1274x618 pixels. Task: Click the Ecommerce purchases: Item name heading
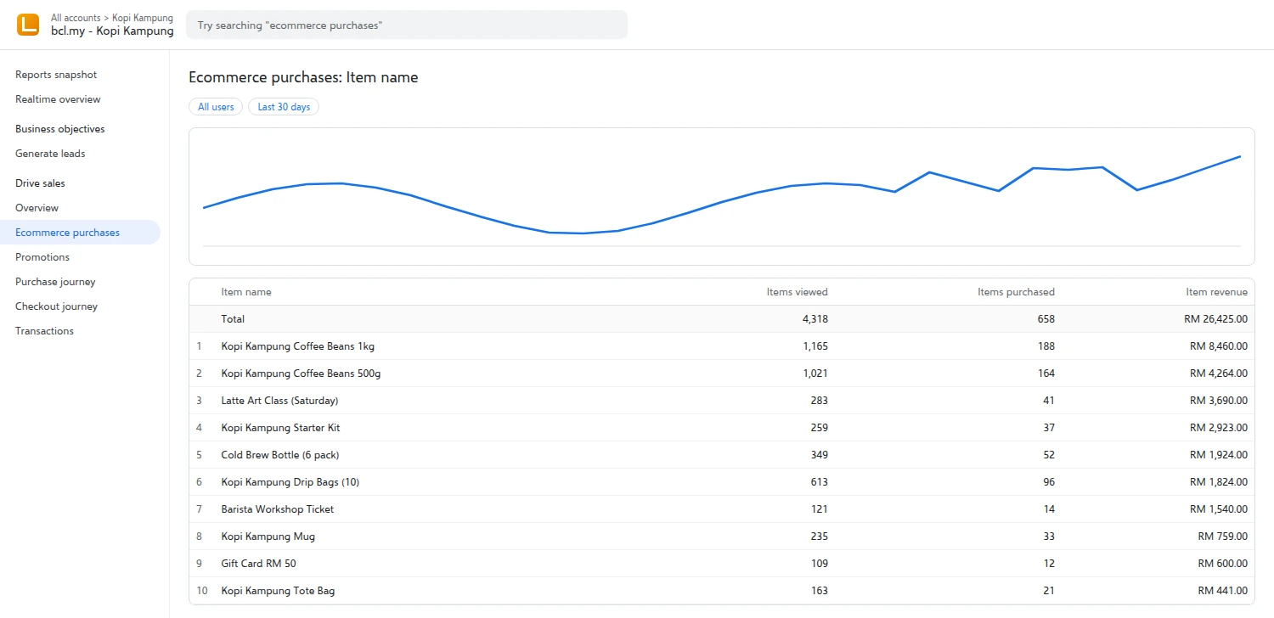303,77
